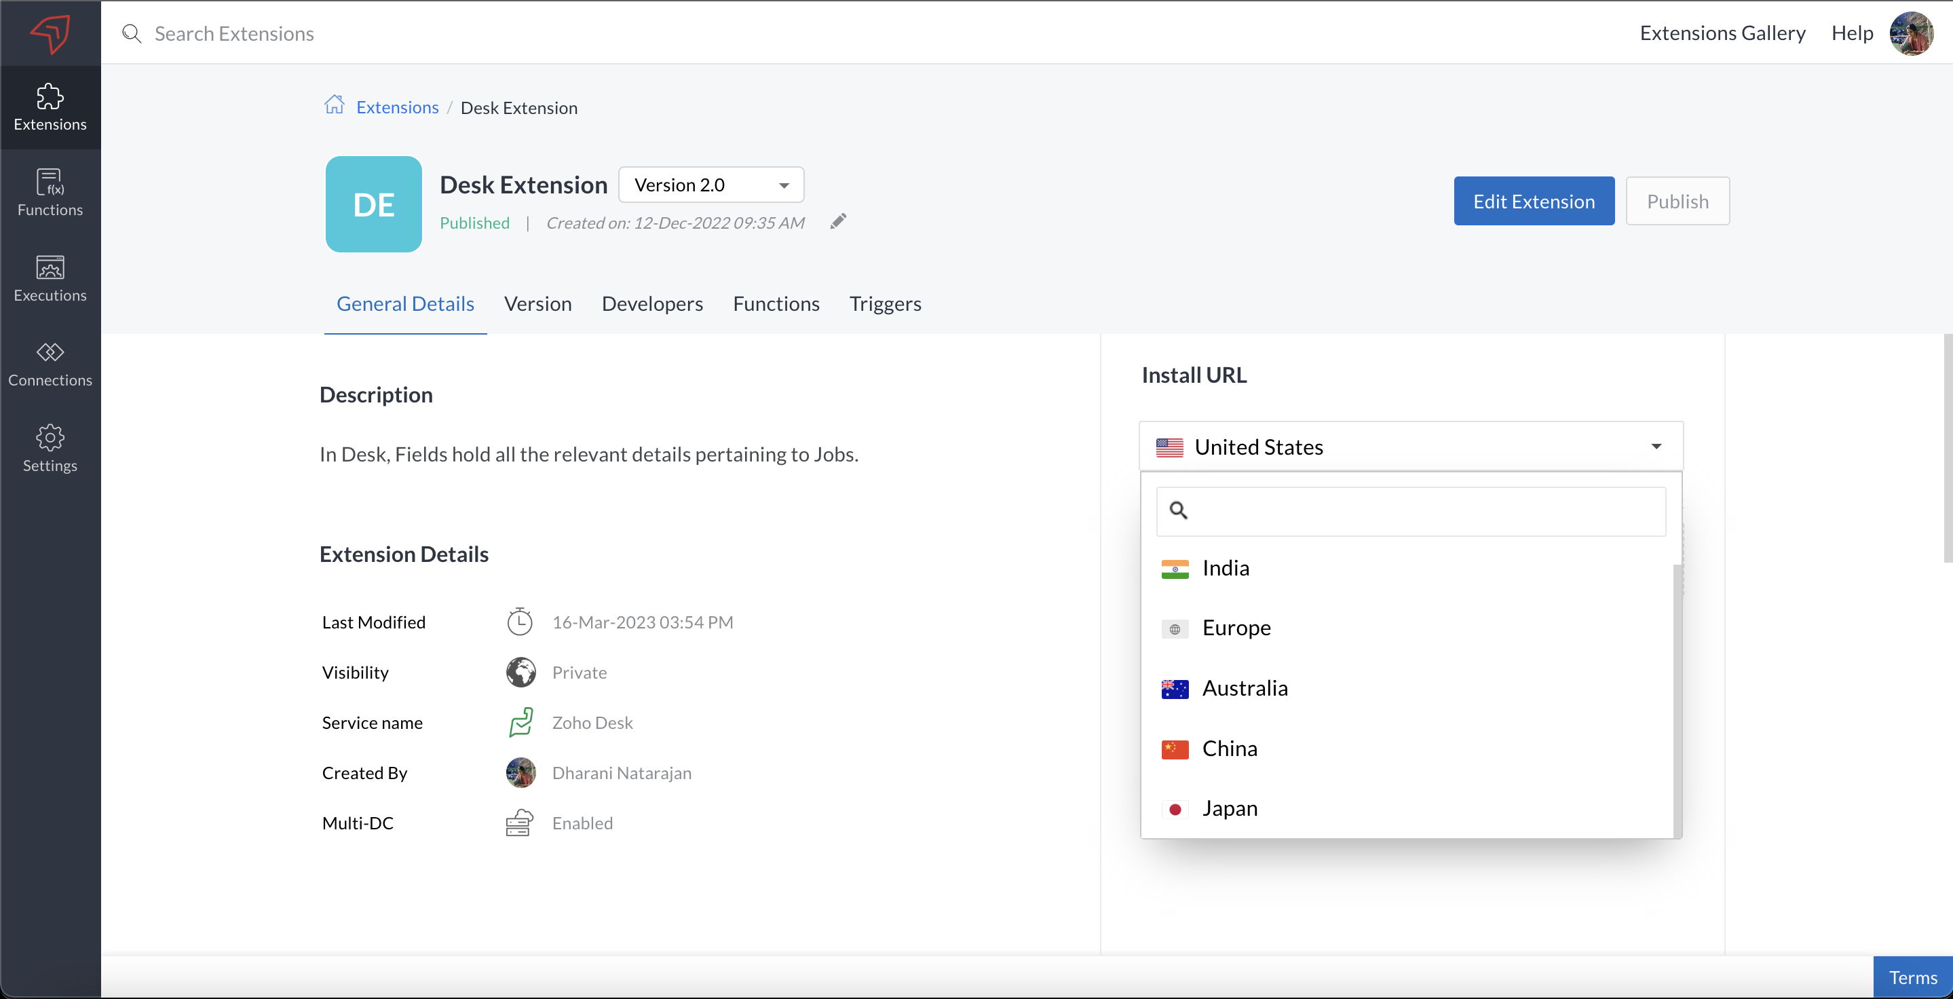Select India from region list
This screenshot has width=1953, height=999.
[x=1225, y=568]
